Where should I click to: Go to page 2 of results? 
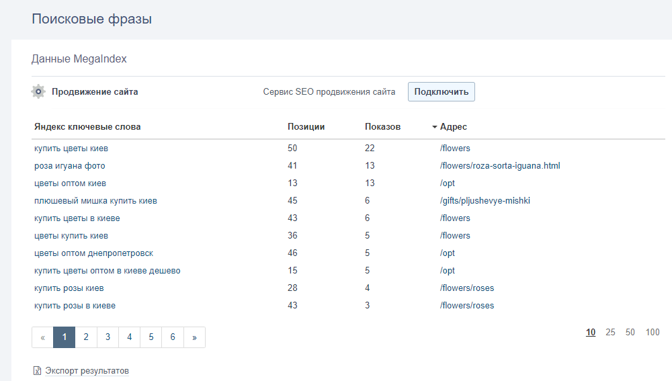tap(86, 337)
